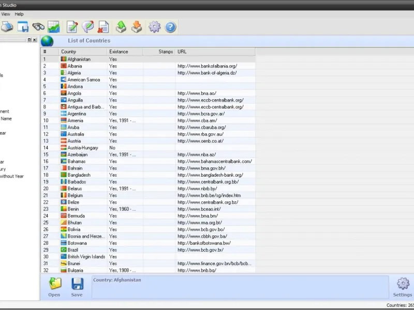Click the green up-arrow export icon
This screenshot has width=414, height=310.
click(121, 27)
